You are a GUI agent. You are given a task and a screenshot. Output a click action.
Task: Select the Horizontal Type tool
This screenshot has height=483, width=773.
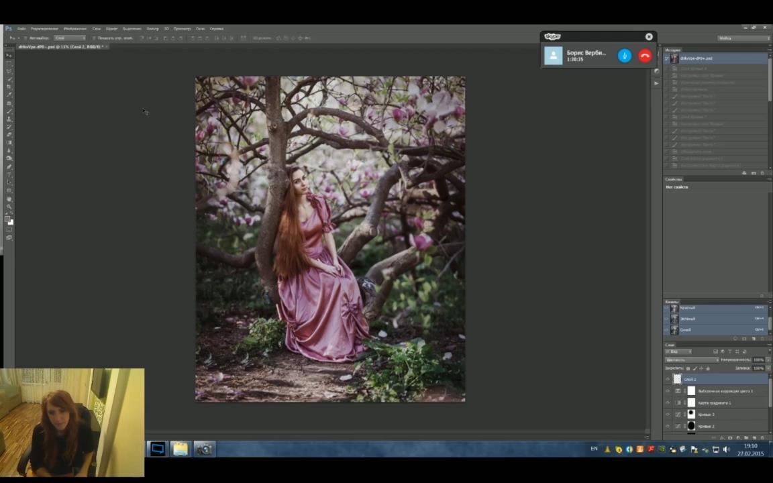click(x=9, y=174)
